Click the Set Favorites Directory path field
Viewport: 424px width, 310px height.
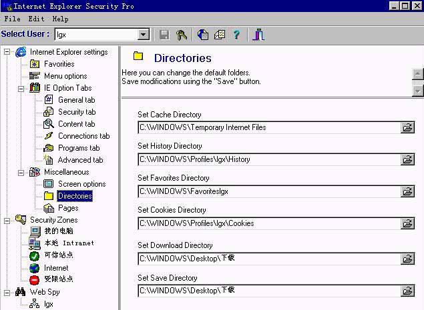268,191
